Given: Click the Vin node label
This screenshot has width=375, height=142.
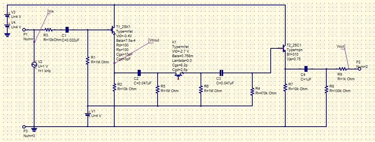Looking at the screenshot, I should (x=51, y=12).
